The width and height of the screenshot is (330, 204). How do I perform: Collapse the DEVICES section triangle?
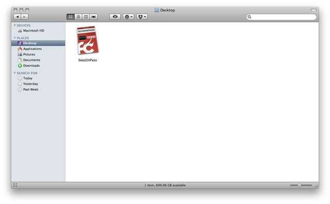[15, 25]
